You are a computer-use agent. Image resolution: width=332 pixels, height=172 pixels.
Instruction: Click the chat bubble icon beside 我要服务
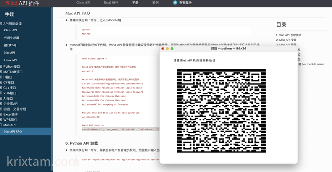[x=175, y=2]
